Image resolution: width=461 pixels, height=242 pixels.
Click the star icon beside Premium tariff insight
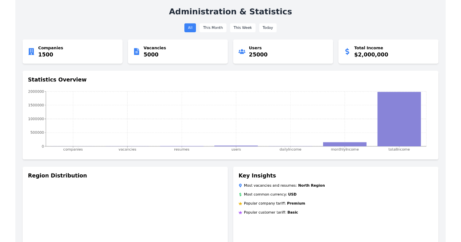tap(240, 203)
